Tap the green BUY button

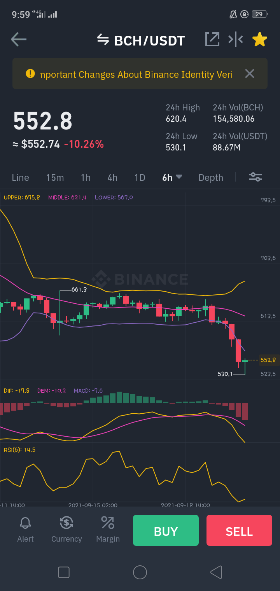166,530
